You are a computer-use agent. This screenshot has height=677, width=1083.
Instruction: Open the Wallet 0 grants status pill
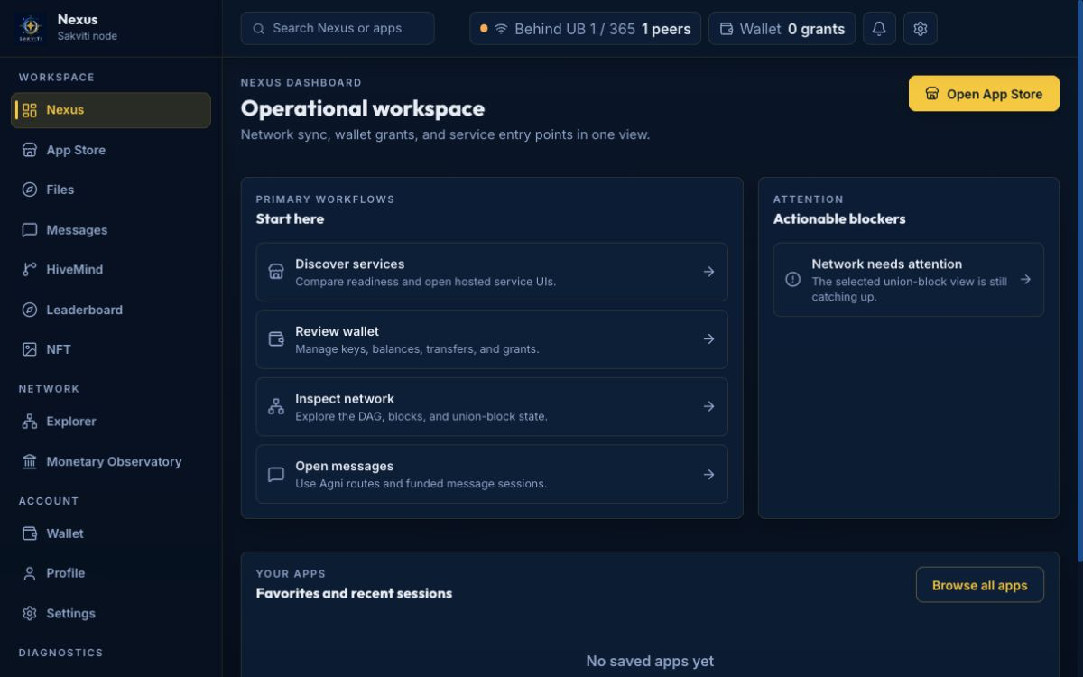[x=782, y=29]
